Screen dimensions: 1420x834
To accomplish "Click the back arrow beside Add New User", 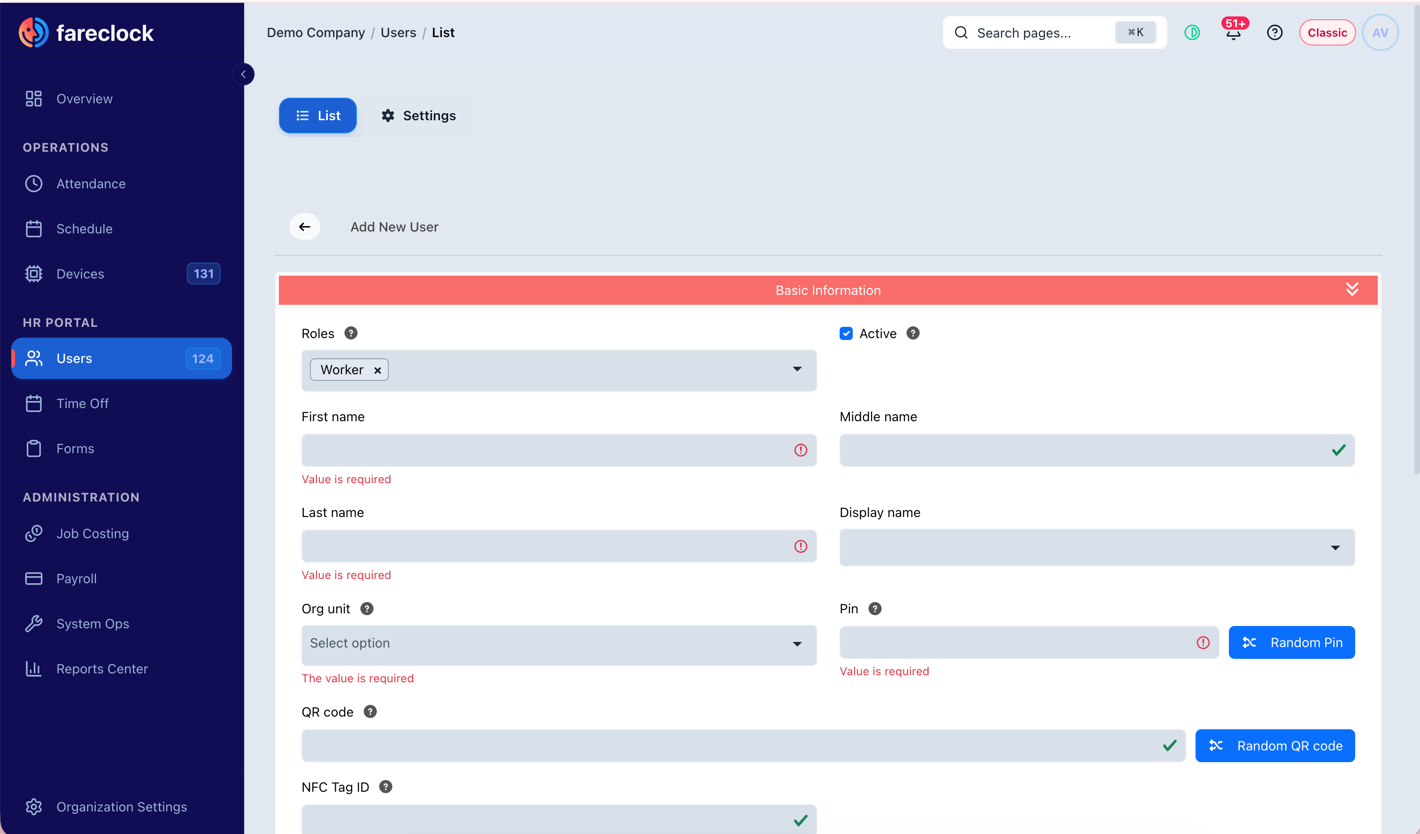I will click(x=305, y=226).
